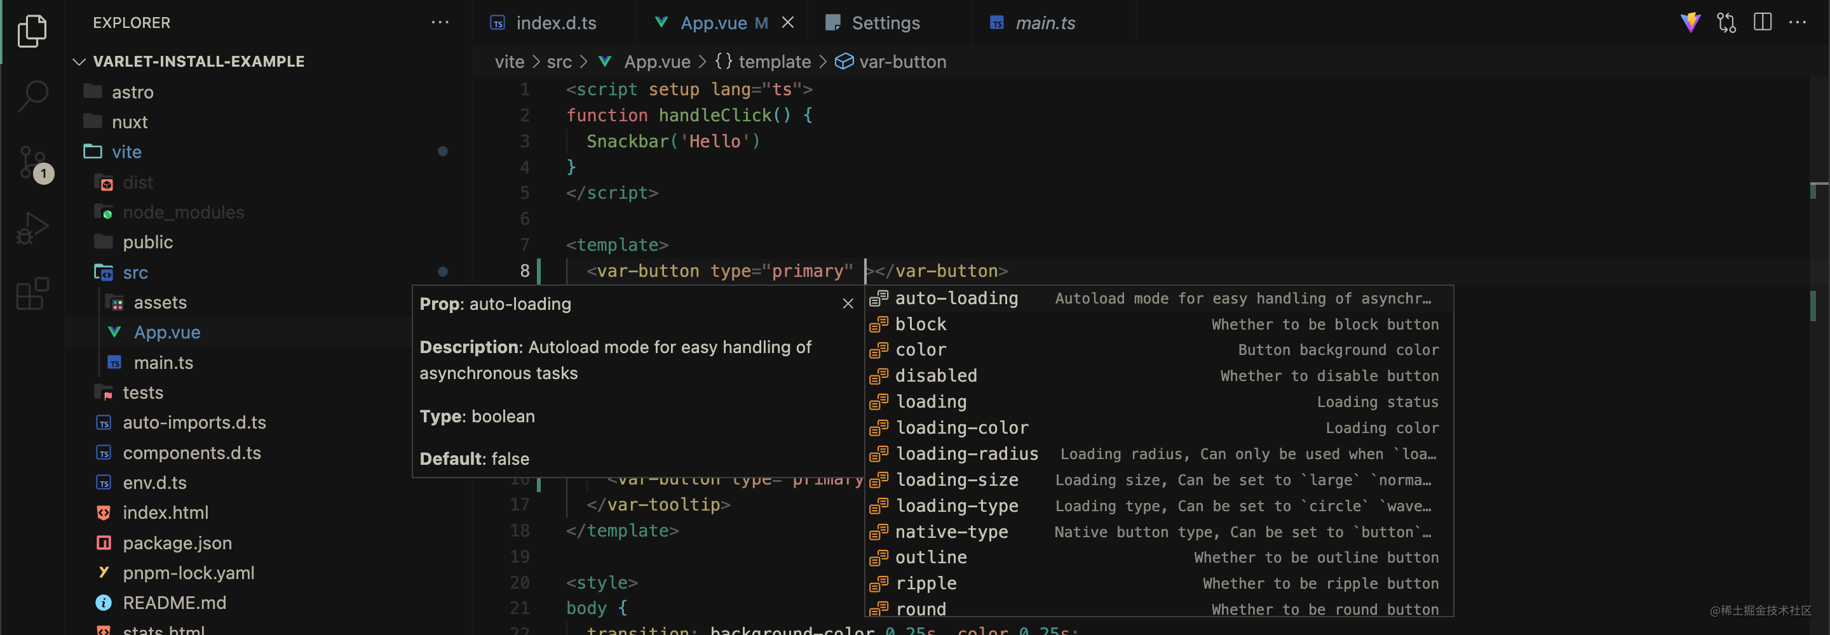Image resolution: width=1830 pixels, height=635 pixels.
Task: Click the Vite icon in editor toolbar
Action: (x=1690, y=23)
